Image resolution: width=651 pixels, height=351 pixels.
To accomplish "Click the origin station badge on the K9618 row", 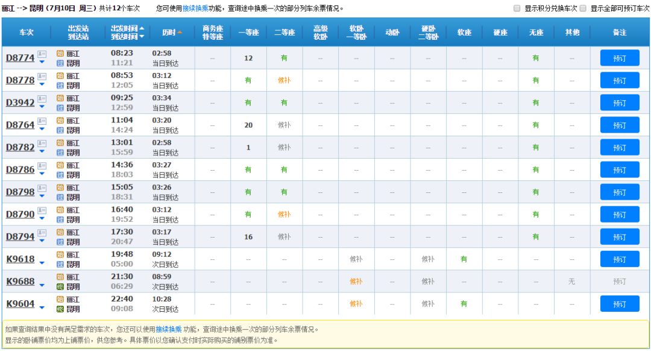I will pyautogui.click(x=61, y=255).
